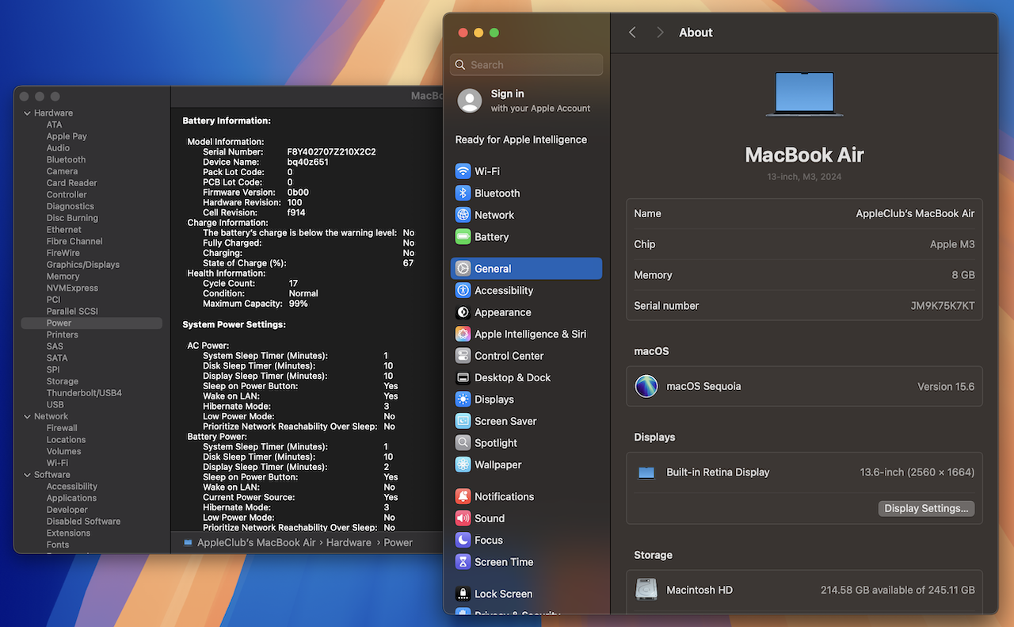1014x627 pixels.
Task: Select Notifications in Settings sidebar
Action: (x=504, y=497)
